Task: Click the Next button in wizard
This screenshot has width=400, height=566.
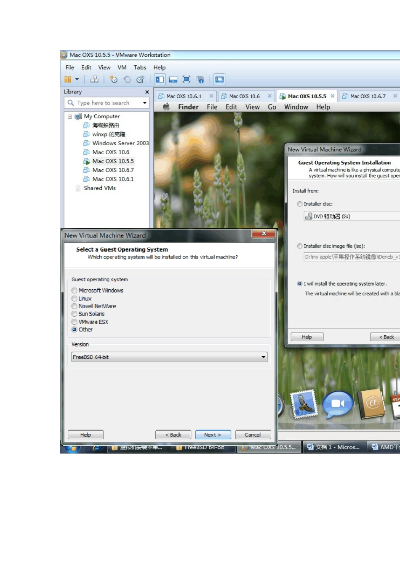Action: click(x=213, y=435)
